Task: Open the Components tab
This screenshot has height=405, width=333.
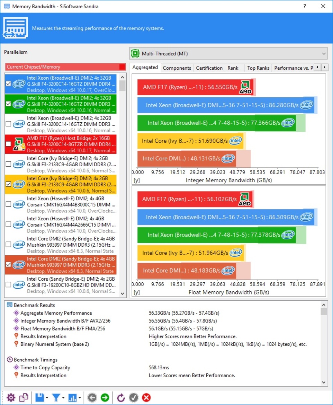Action: 177,68
